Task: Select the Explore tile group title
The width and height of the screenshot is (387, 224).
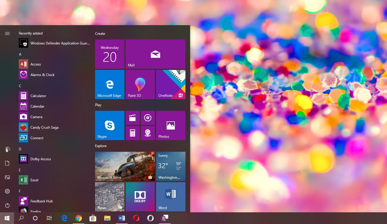Action: (x=101, y=146)
